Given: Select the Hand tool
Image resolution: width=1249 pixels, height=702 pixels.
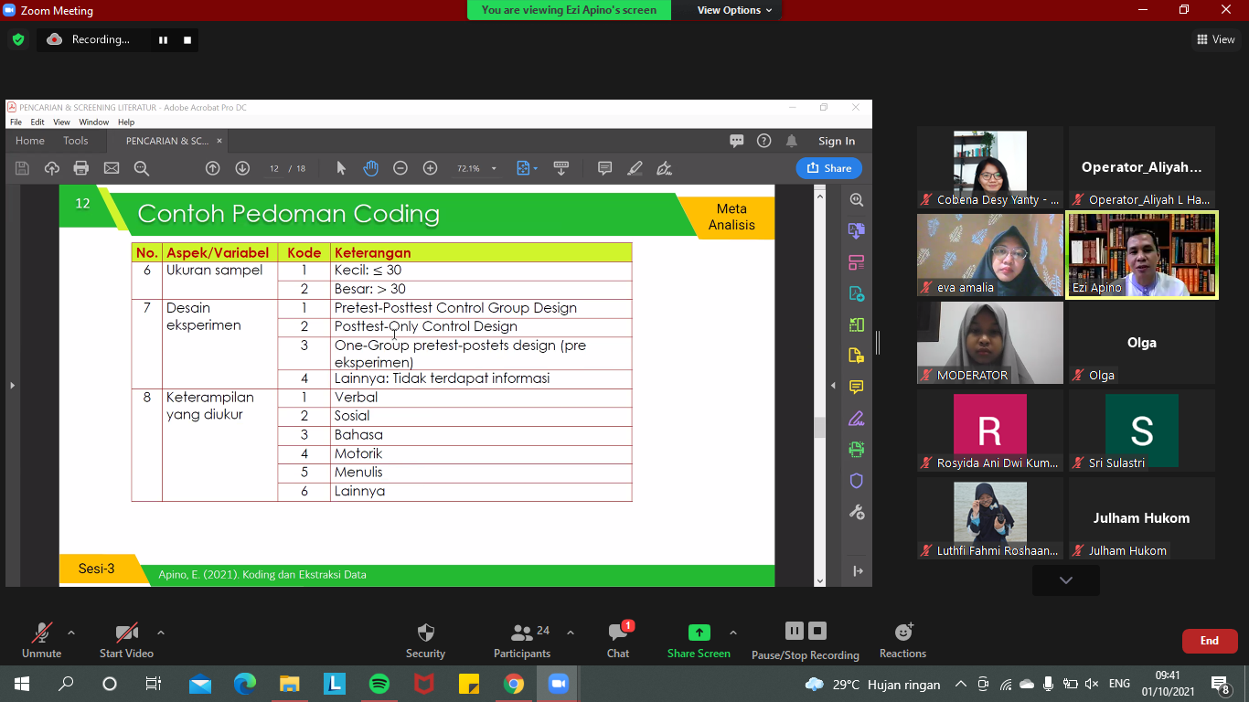Looking at the screenshot, I should [x=370, y=168].
